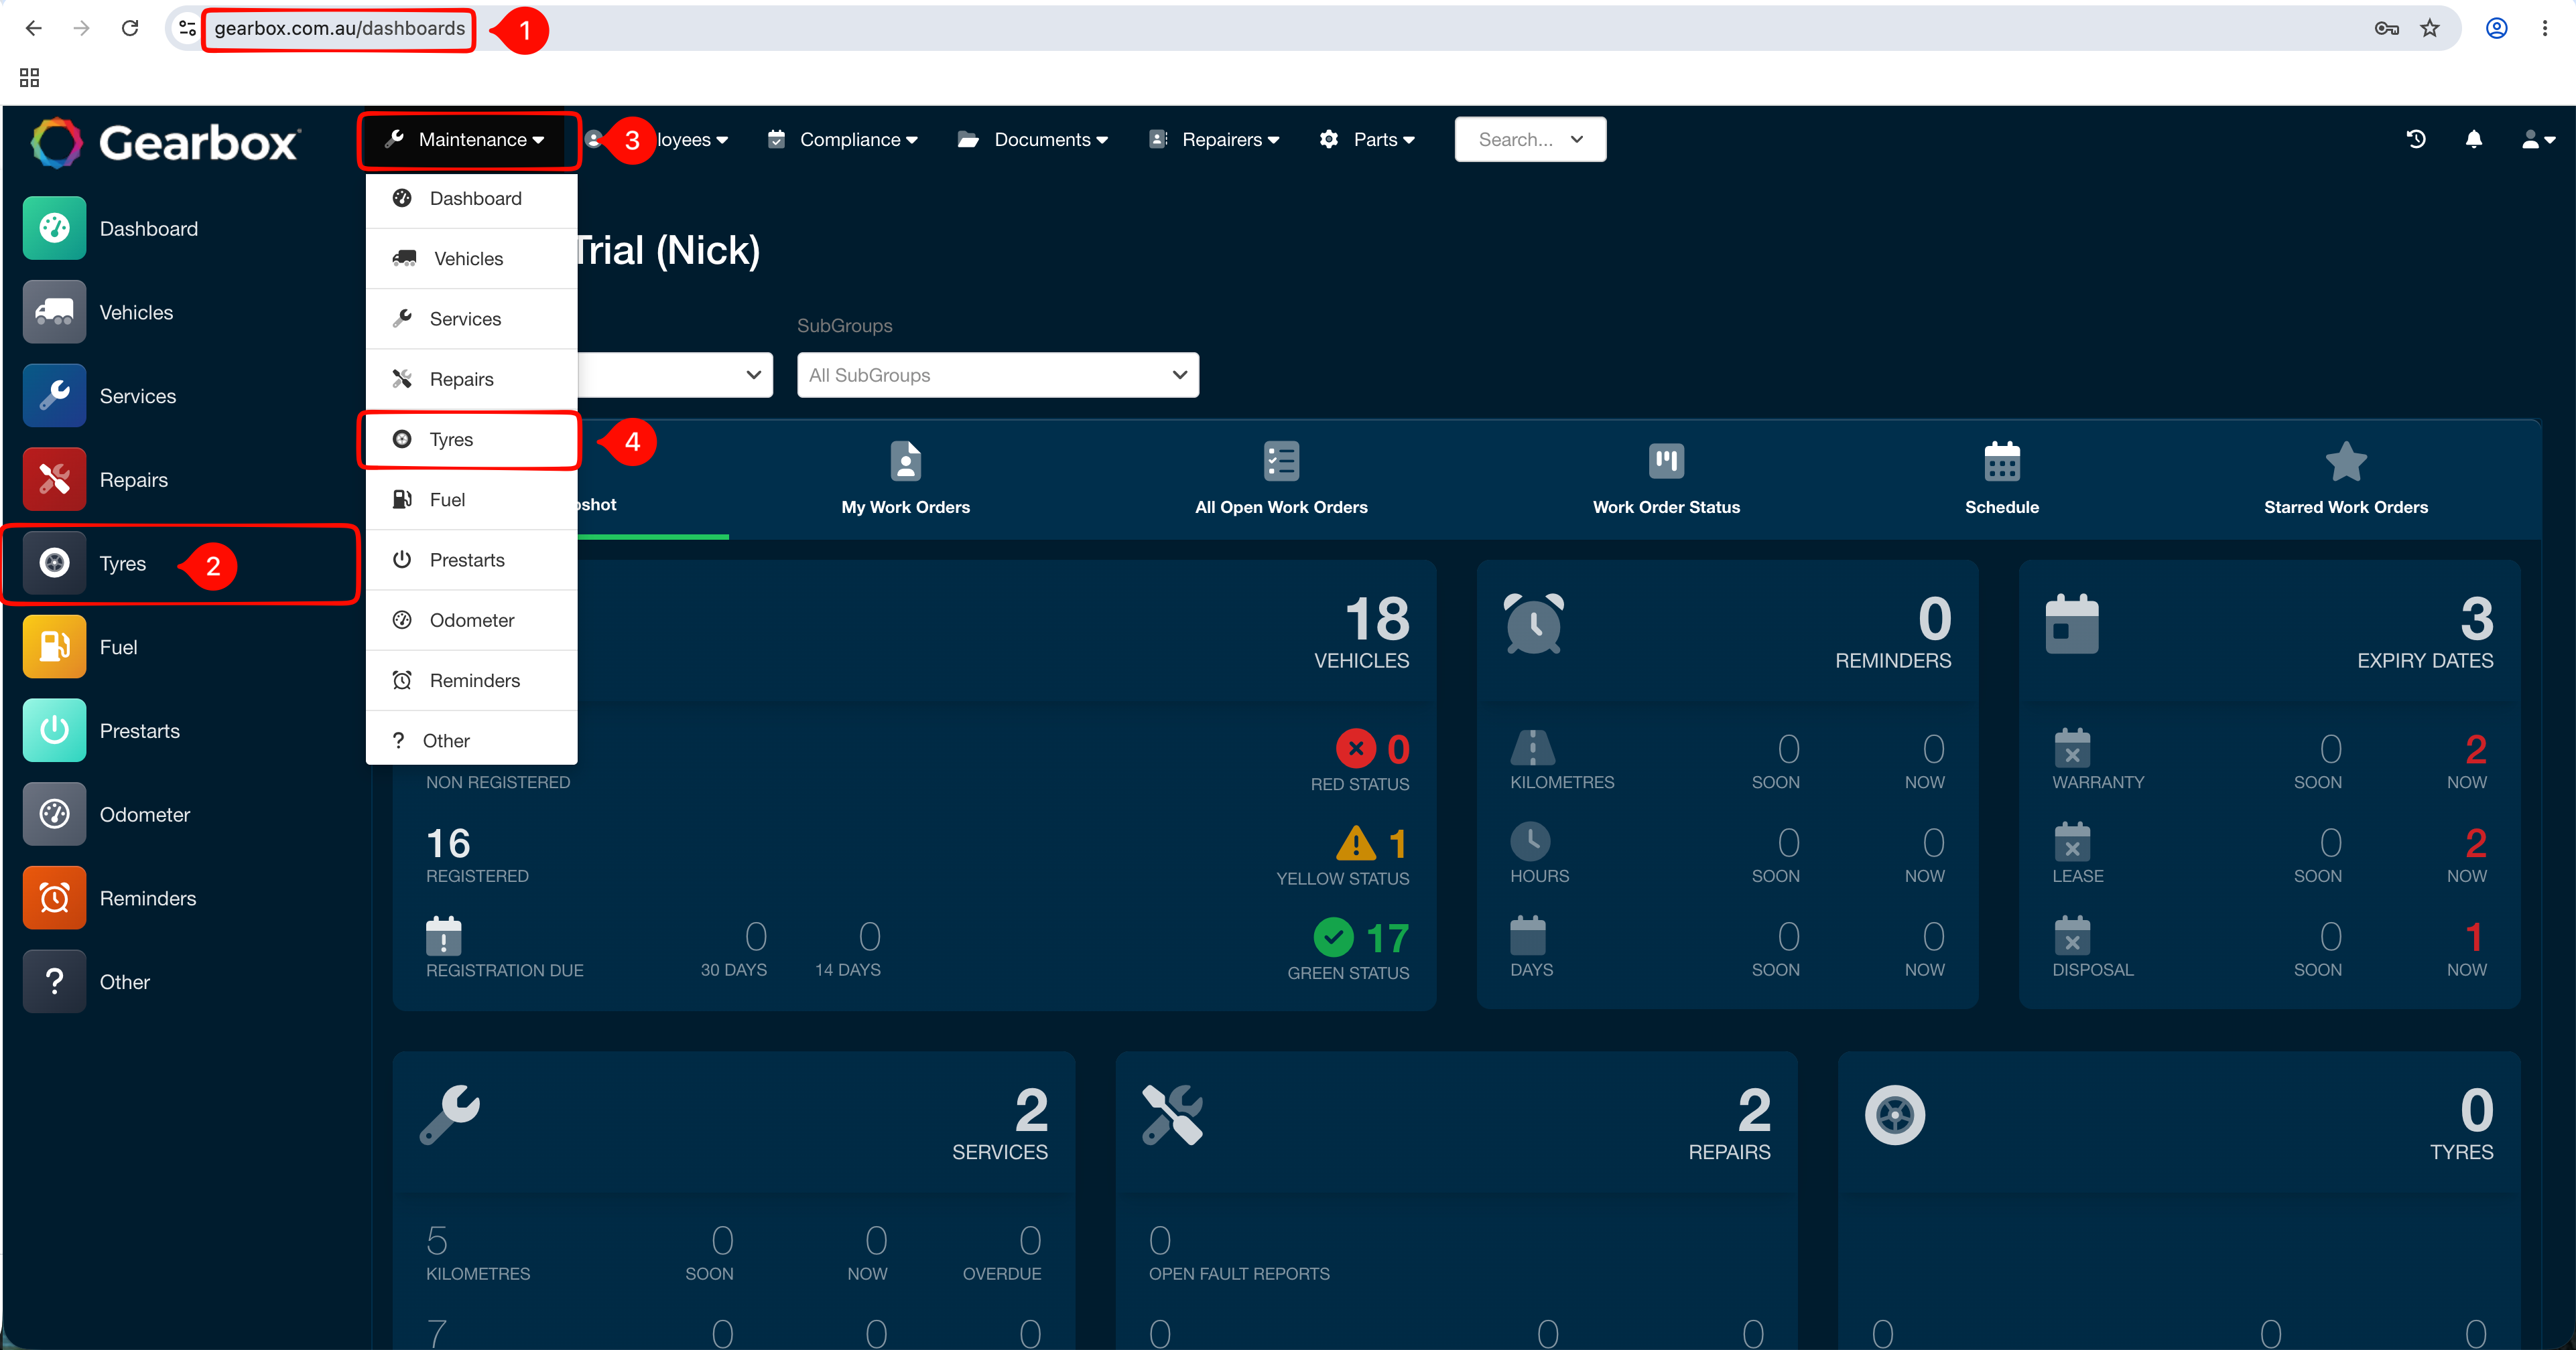Click the Yellow Status count
The width and height of the screenshot is (2576, 1350).
point(1397,844)
